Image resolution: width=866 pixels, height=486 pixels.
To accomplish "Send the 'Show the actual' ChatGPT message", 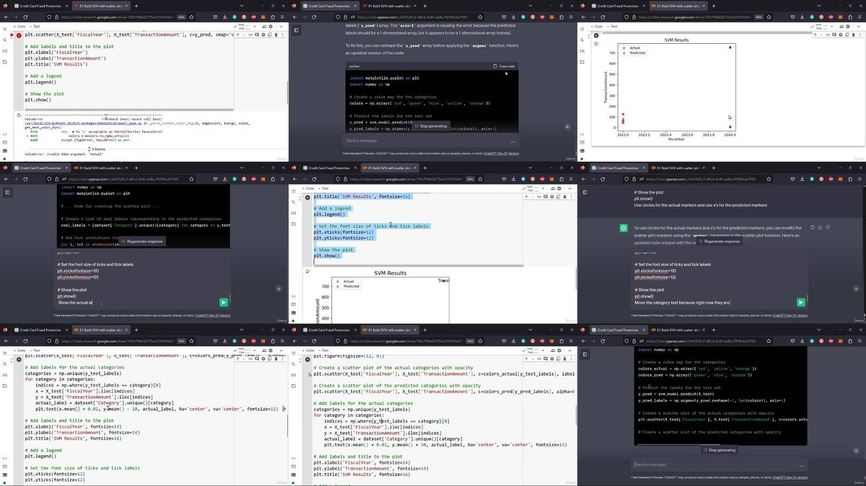I will point(224,302).
